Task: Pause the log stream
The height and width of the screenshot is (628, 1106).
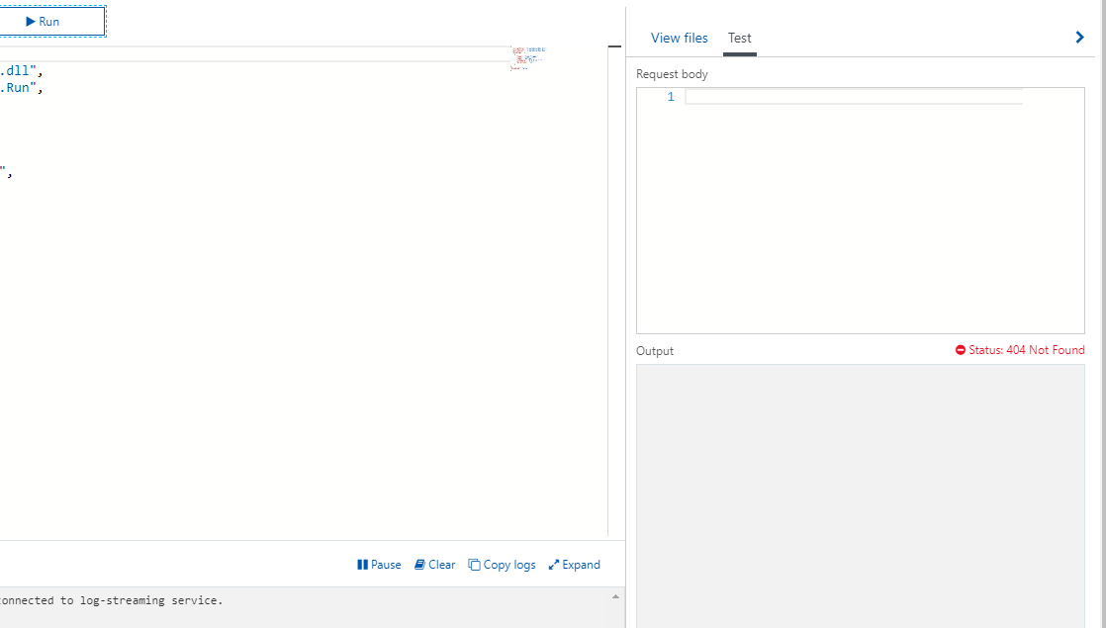Action: (380, 565)
